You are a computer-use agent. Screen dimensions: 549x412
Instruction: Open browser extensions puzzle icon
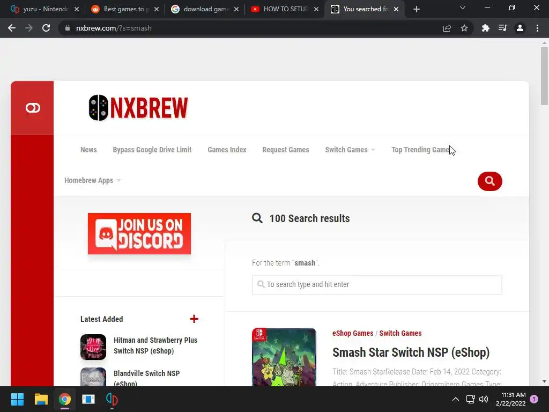(x=485, y=28)
